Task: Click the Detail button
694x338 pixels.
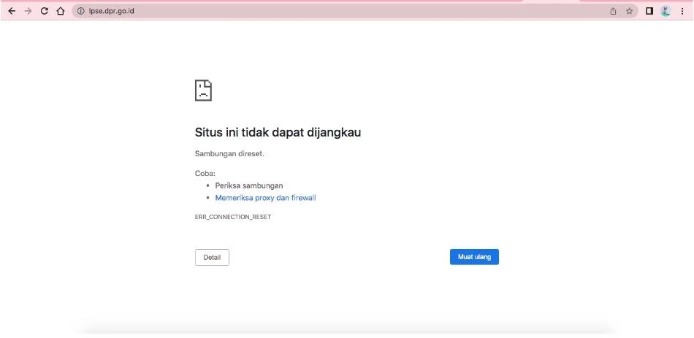Action: pos(212,257)
